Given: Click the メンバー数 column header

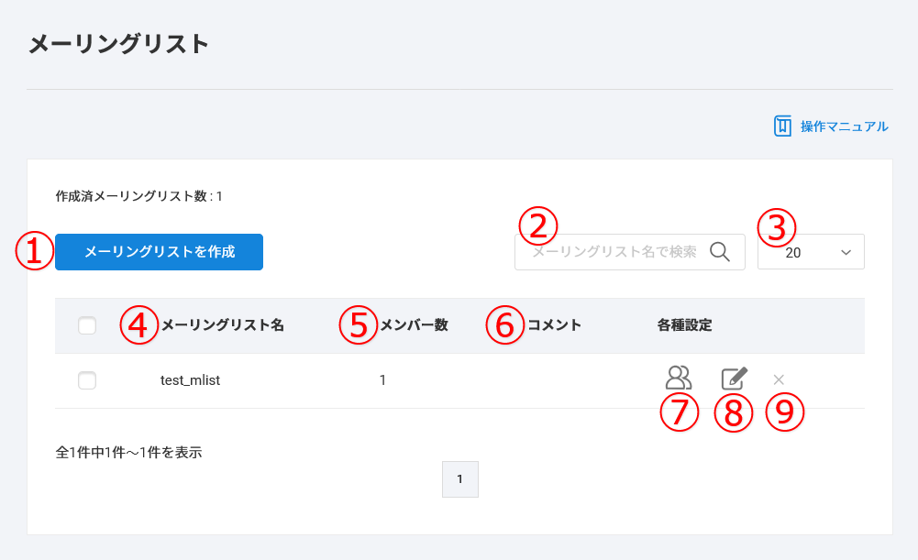Looking at the screenshot, I should 414,325.
